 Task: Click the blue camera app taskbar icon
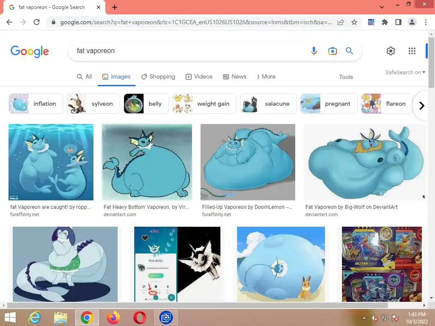[166, 318]
